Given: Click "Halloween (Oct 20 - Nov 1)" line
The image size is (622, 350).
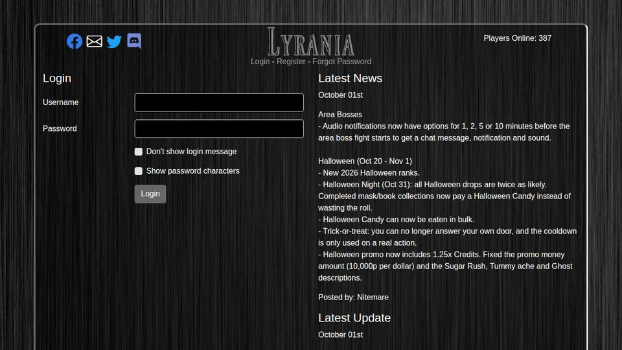Looking at the screenshot, I should pyautogui.click(x=365, y=161).
